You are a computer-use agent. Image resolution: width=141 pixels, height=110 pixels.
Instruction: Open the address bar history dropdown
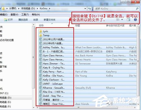click(x=85, y=9)
